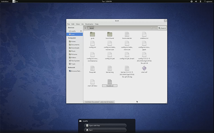Eject boot using sidebar eject icon

[81, 34]
